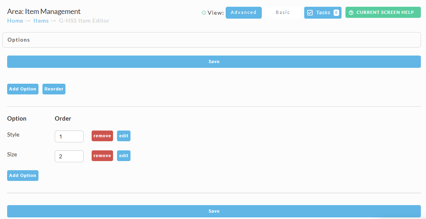Click the bottom Save button
Image resolution: width=426 pixels, height=219 pixels.
tap(214, 211)
